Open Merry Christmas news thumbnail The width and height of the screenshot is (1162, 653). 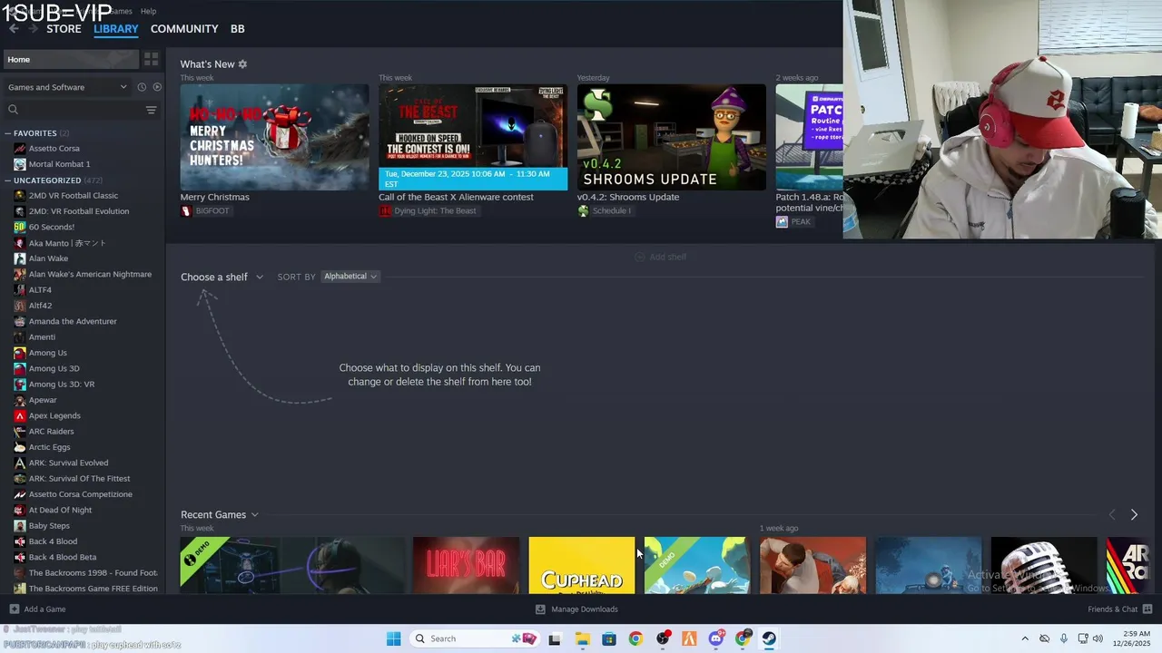[x=274, y=137]
